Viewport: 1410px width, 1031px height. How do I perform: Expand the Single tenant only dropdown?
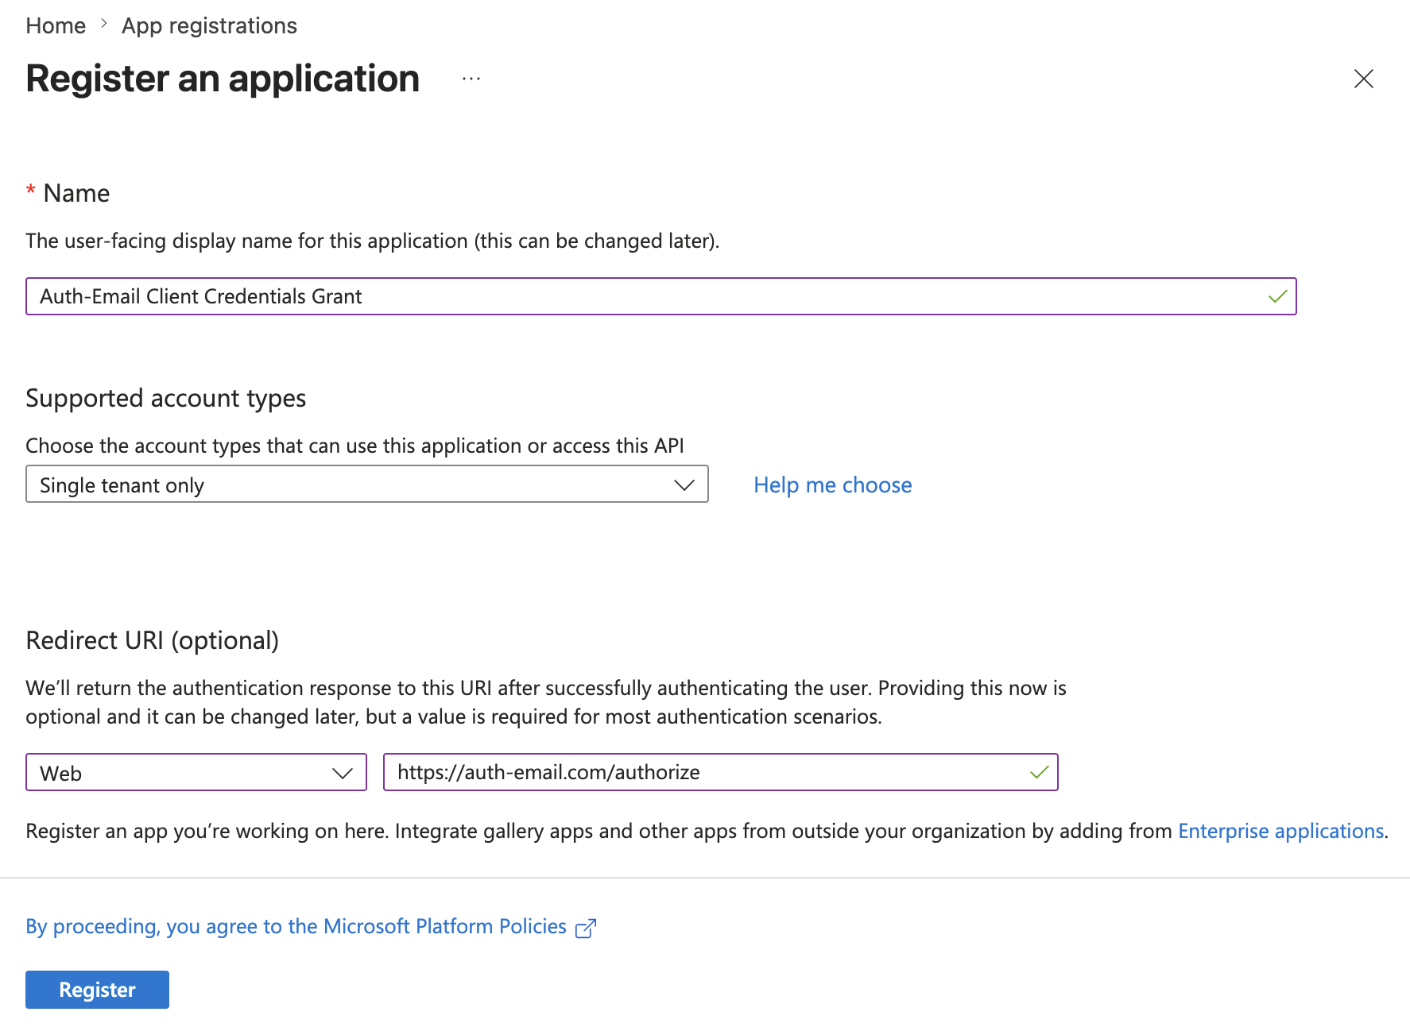[x=366, y=484]
